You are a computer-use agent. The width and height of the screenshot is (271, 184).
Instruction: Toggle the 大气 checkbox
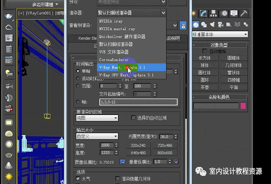(78, 178)
